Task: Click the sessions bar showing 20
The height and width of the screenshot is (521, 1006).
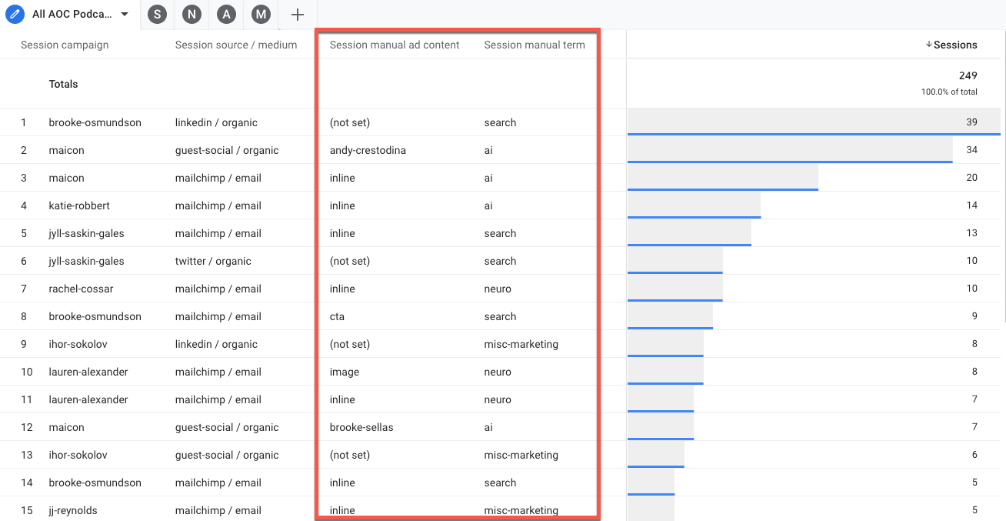Action: click(723, 177)
